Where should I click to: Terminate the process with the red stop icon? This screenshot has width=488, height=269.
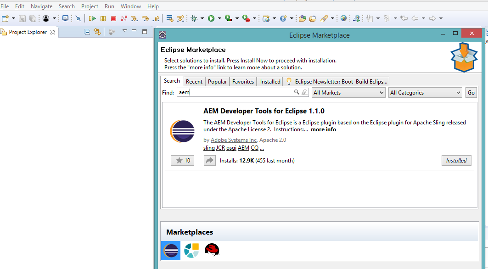pyautogui.click(x=113, y=18)
